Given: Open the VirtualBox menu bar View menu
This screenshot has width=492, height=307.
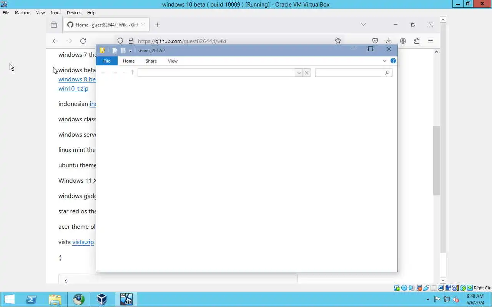Looking at the screenshot, I should 40,13.
